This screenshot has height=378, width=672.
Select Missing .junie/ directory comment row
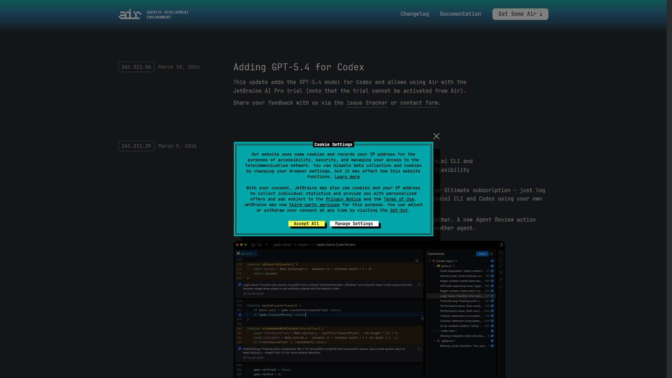[462, 346]
